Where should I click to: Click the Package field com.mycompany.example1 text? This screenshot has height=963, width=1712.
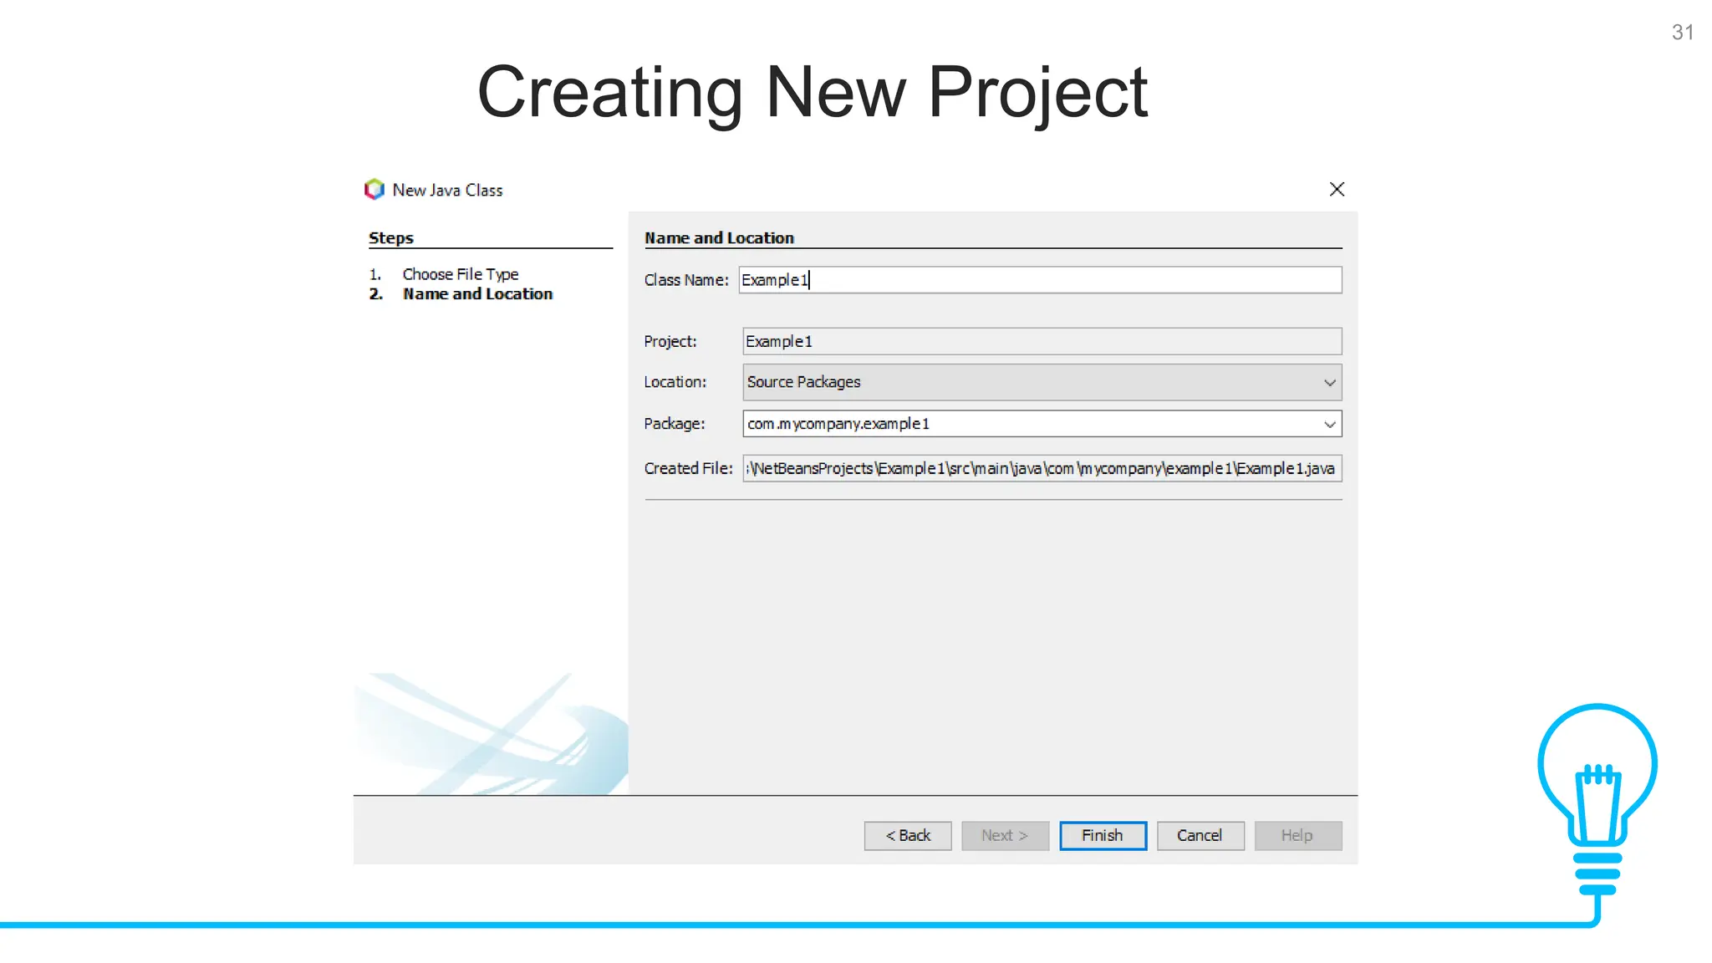[838, 424]
